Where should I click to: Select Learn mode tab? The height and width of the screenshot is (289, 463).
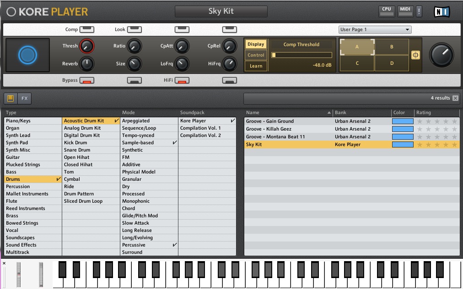coord(256,66)
